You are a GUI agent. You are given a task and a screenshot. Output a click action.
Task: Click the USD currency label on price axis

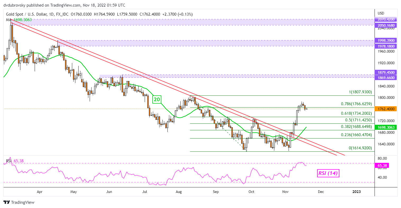[x=381, y=13]
